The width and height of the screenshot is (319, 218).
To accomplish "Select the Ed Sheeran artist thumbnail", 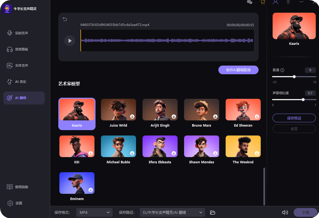I will 243,110.
